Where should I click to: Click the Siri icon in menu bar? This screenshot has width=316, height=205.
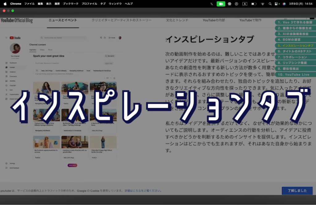(284, 4)
